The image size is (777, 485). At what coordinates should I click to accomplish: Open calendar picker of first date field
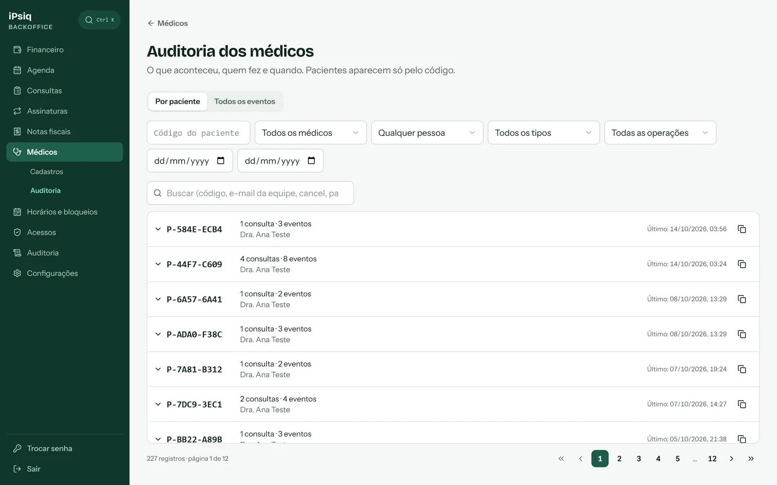pyautogui.click(x=220, y=161)
